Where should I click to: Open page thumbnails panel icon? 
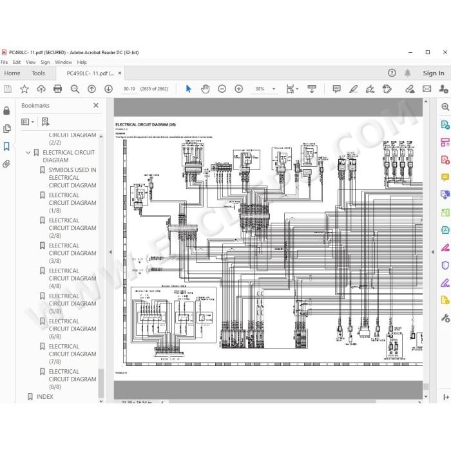[x=6, y=129]
